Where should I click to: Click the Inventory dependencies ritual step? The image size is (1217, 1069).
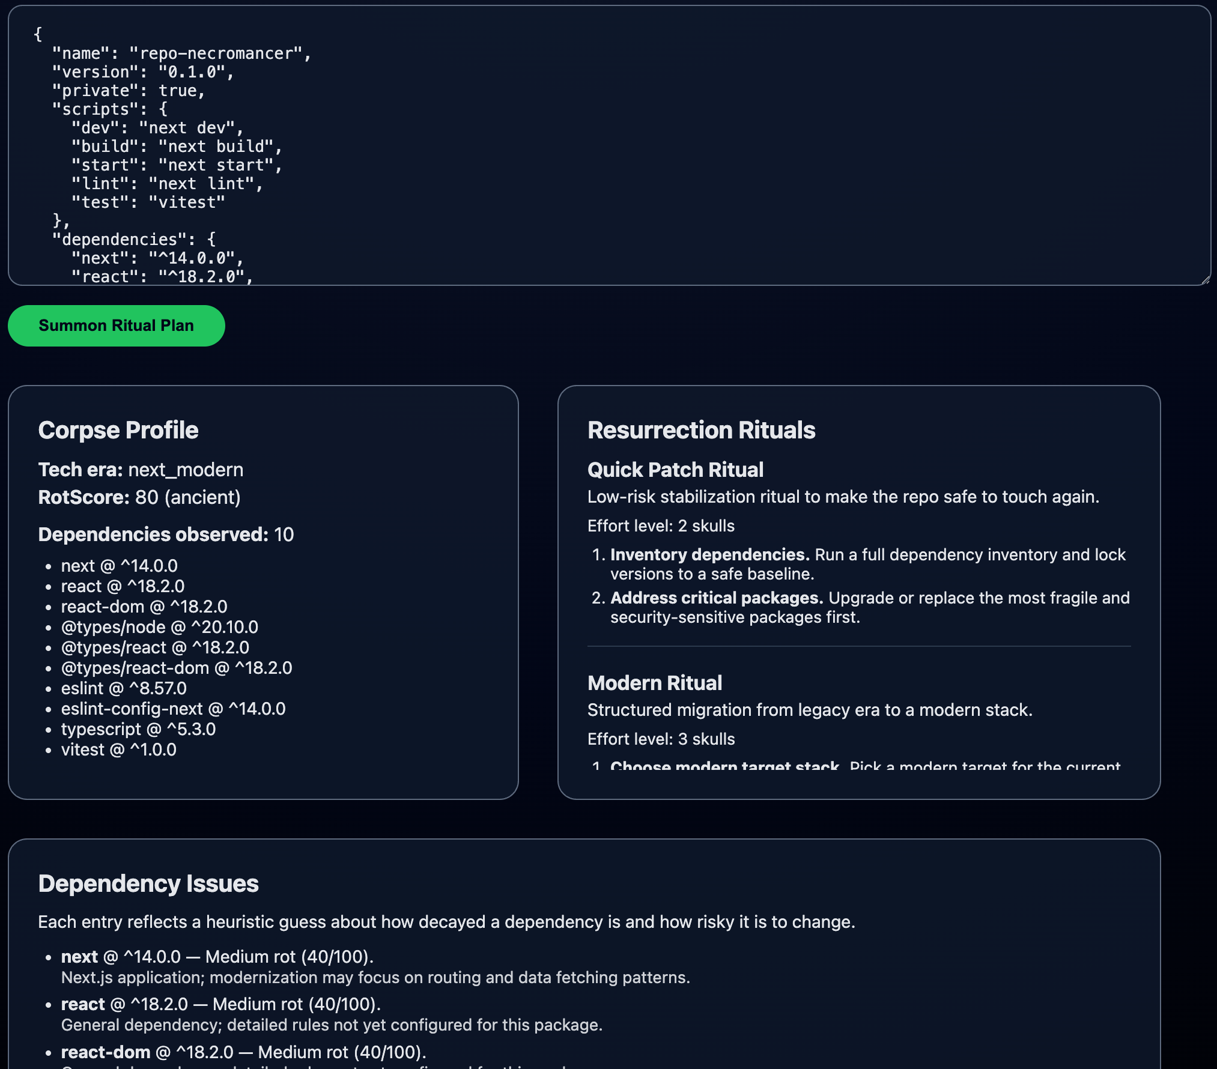pyautogui.click(x=709, y=554)
